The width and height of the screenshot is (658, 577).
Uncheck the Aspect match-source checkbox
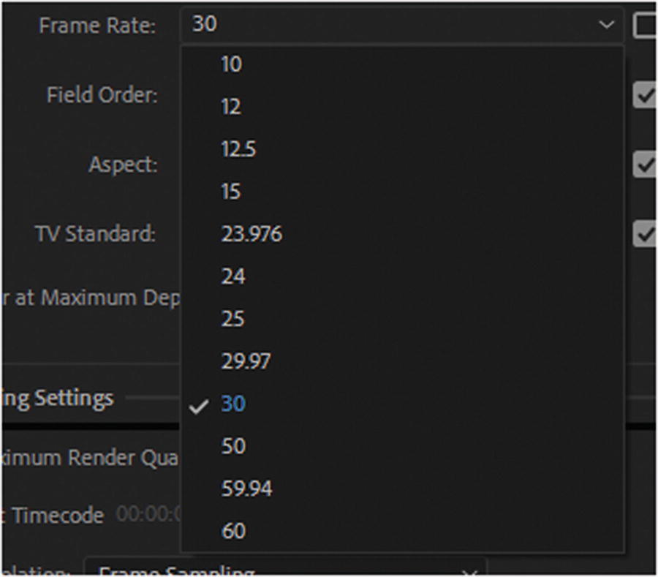click(x=645, y=165)
